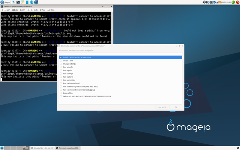Screen dimensions: 240x150
Task: Launch the terminal from top panel
Action: 18,2
